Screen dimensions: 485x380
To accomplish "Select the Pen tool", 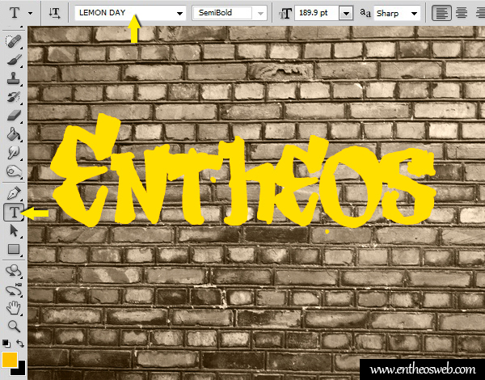I will (x=13, y=193).
